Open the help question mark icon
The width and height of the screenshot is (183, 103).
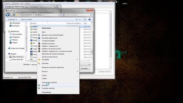point(89,19)
